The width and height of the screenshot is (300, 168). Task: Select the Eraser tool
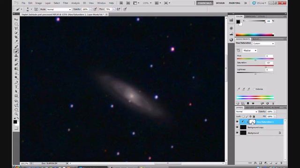[x=16, y=64]
